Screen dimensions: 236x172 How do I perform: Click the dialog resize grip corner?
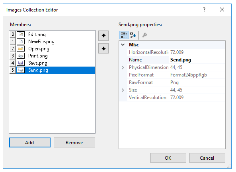click(229, 166)
